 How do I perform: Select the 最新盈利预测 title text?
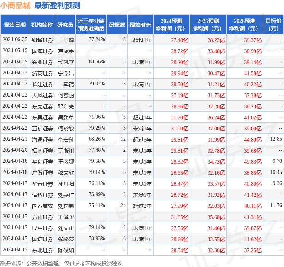tap(57, 6)
